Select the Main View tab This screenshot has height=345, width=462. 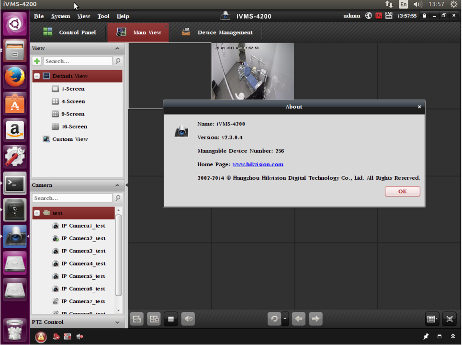tap(138, 32)
